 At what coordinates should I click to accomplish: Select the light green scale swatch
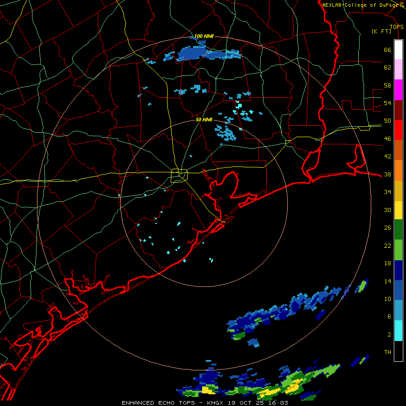click(x=398, y=250)
